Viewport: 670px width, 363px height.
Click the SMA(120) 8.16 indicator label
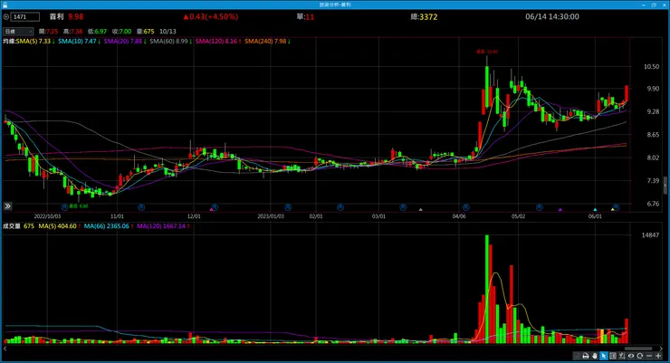[216, 42]
